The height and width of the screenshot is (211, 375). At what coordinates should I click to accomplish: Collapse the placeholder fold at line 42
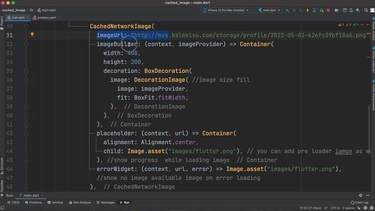click(x=26, y=134)
